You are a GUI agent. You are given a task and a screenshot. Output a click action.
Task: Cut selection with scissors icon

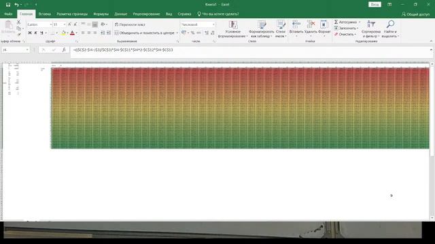(18, 22)
